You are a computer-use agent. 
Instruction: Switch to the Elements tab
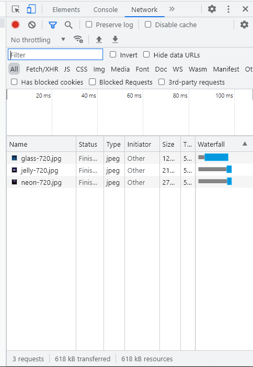pos(66,9)
